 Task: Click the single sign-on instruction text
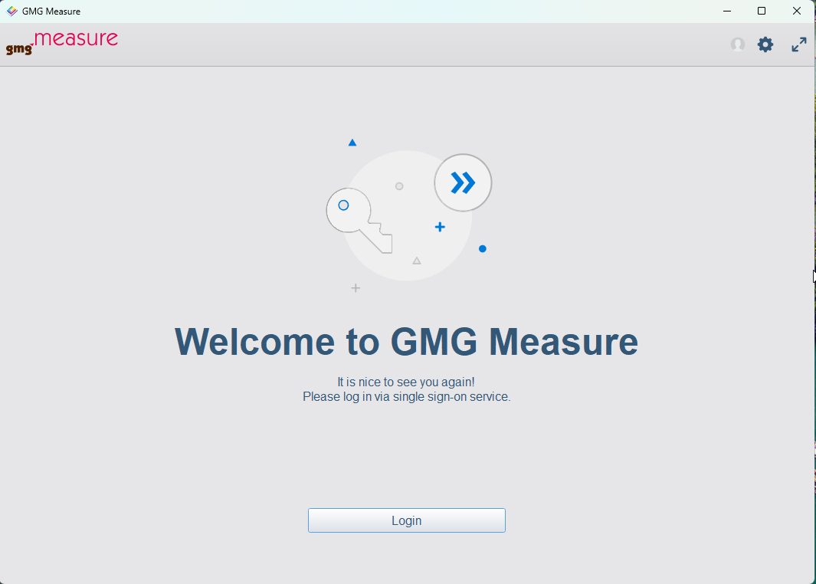point(406,396)
